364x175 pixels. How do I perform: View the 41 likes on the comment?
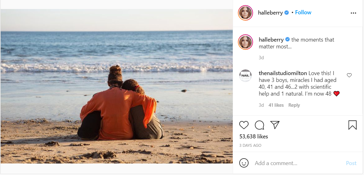click(x=276, y=105)
